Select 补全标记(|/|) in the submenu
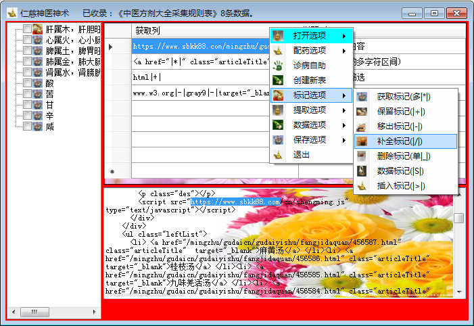The height and width of the screenshot is (326, 474). click(x=406, y=141)
